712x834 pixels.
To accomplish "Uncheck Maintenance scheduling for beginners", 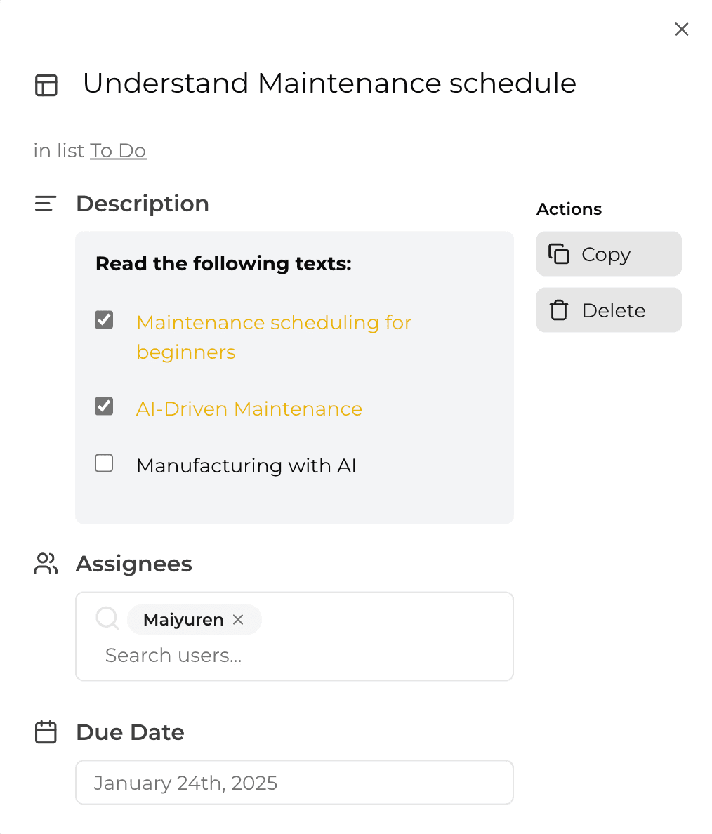I will (x=104, y=320).
